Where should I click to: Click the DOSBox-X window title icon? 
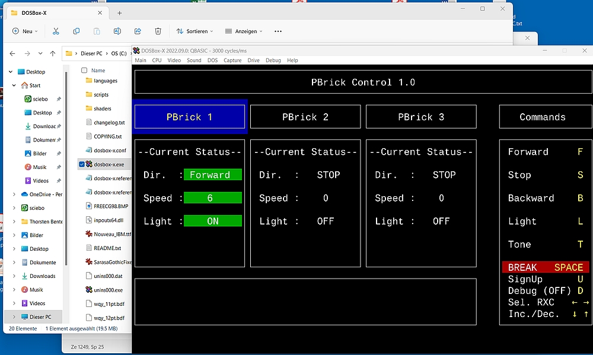pos(136,50)
